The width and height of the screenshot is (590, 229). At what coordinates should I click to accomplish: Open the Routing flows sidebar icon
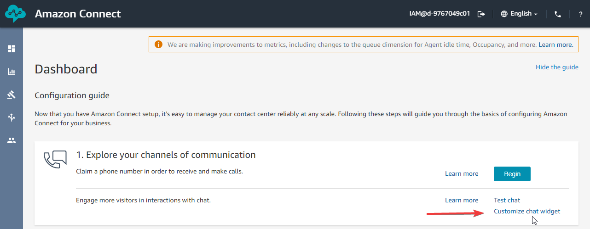tap(12, 117)
